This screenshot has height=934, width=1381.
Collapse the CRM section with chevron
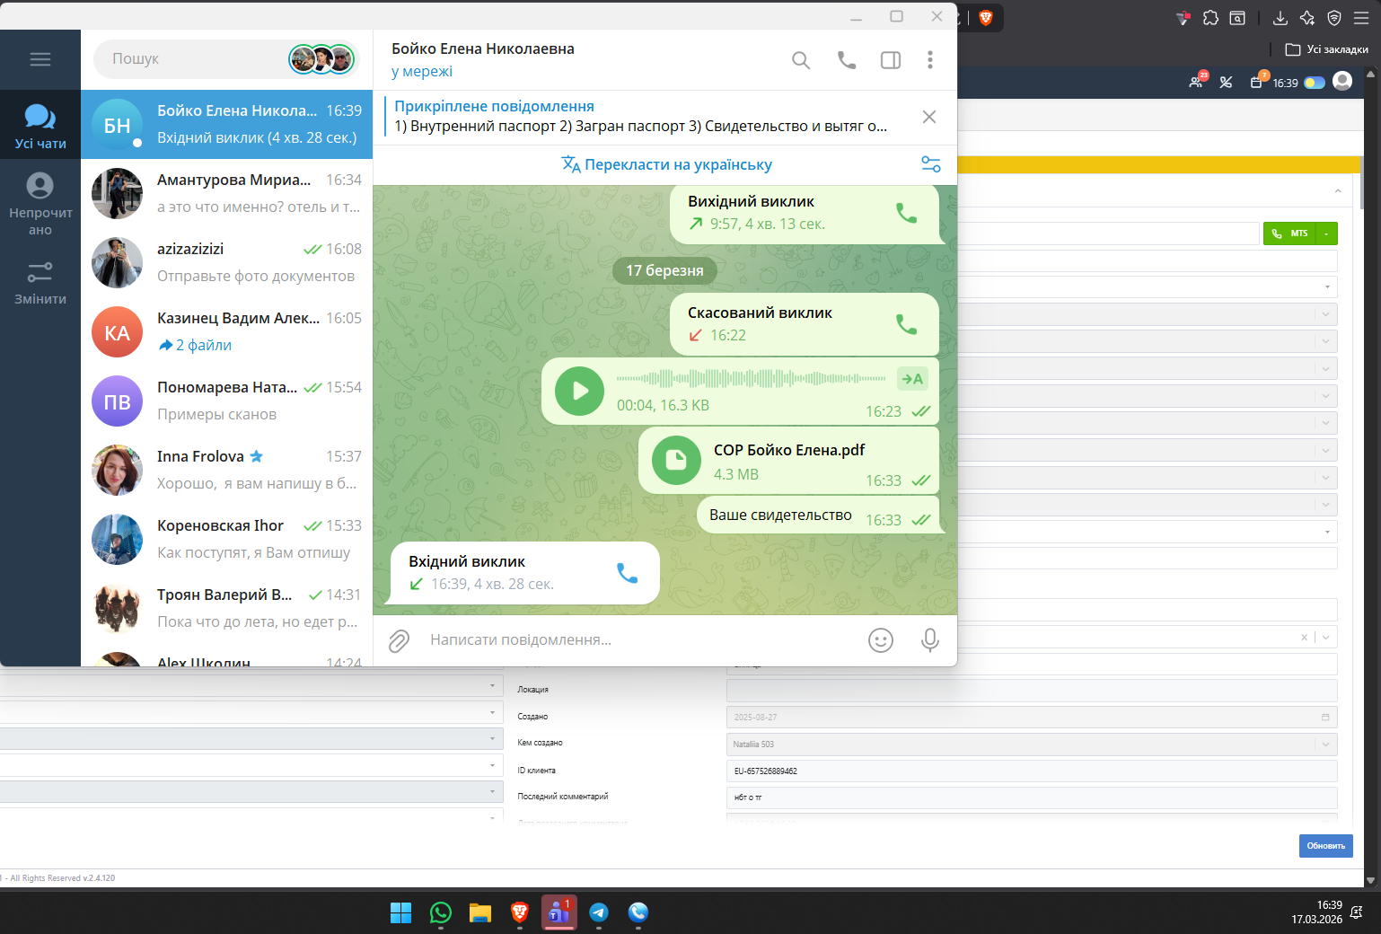[x=1337, y=190]
